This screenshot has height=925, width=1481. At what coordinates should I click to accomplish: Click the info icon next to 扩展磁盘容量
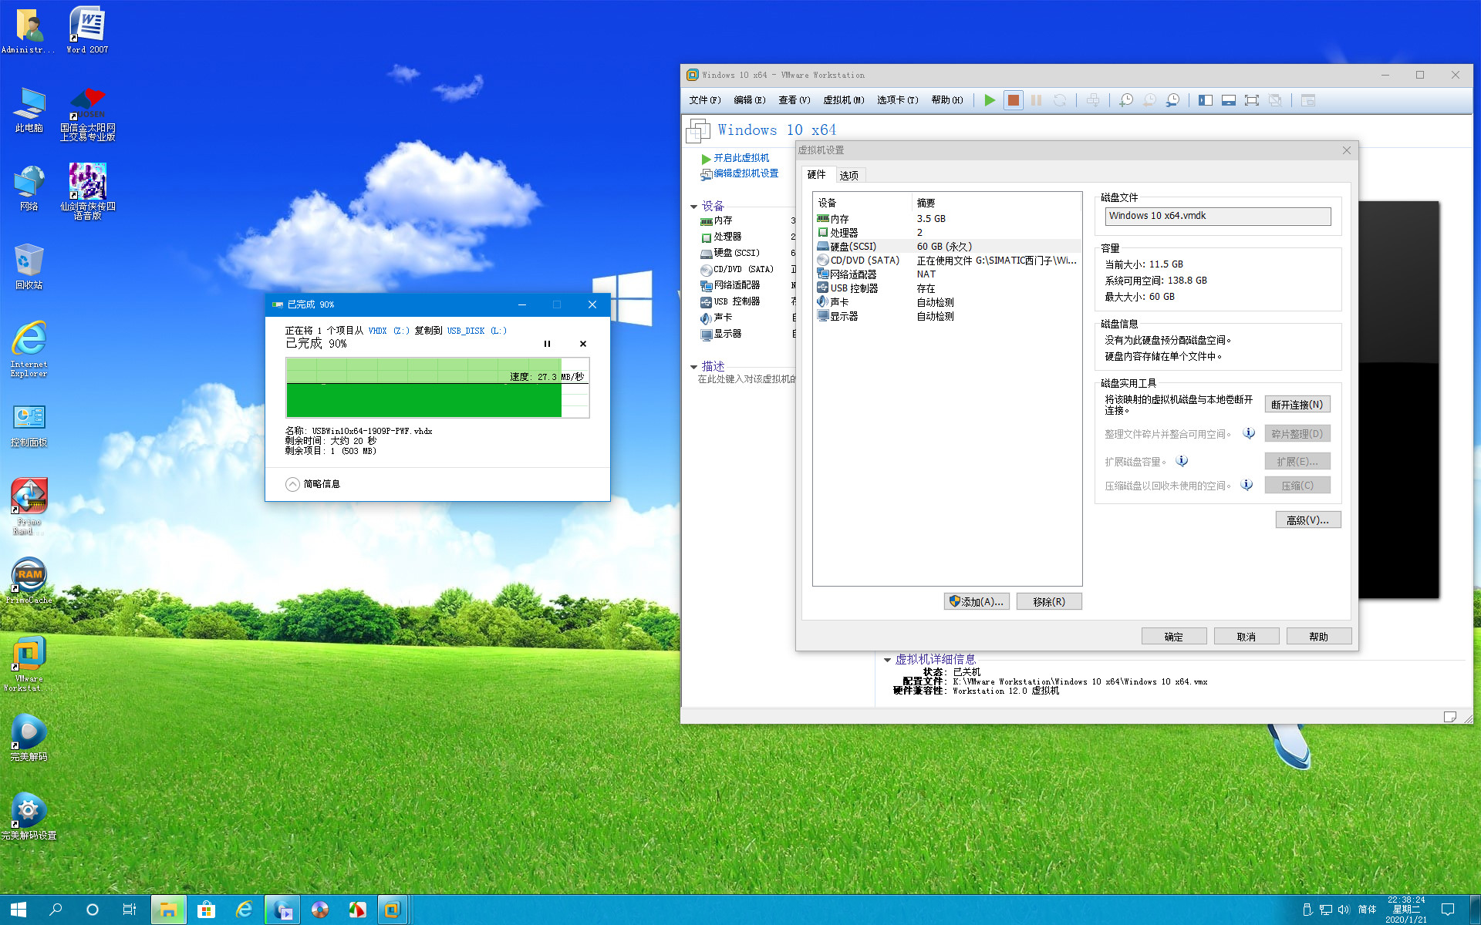(x=1182, y=461)
